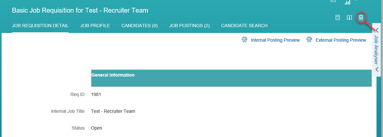The image size is (383, 137).
Task: Go to Job Postings (2) tab
Action: (189, 26)
